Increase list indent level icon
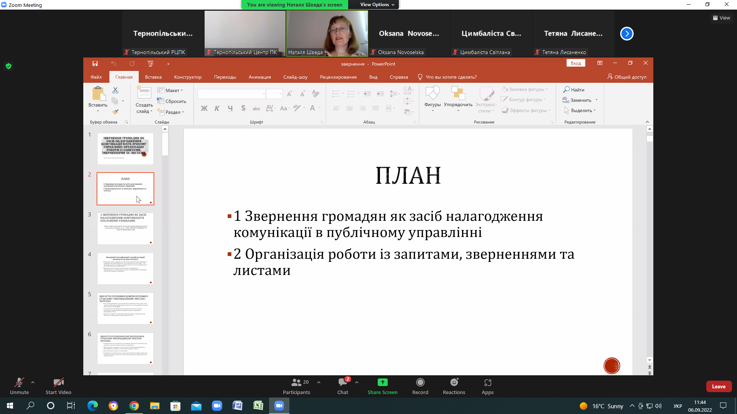Viewport: 737px width, 414px height. (x=380, y=94)
